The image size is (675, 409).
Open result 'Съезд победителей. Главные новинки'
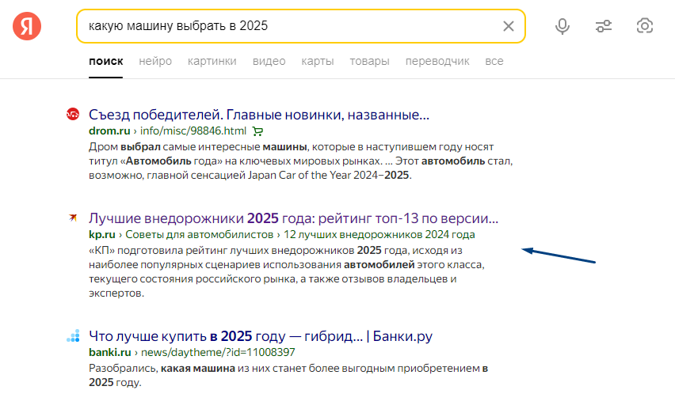click(x=259, y=115)
